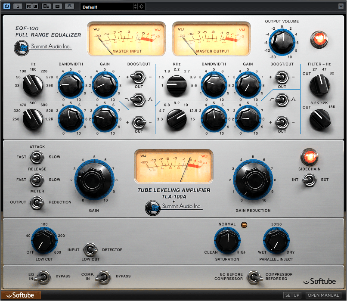The height and width of the screenshot is (301, 347).
Task: Click the Bypass Effect icon in the top bar
Action: pos(18,6)
